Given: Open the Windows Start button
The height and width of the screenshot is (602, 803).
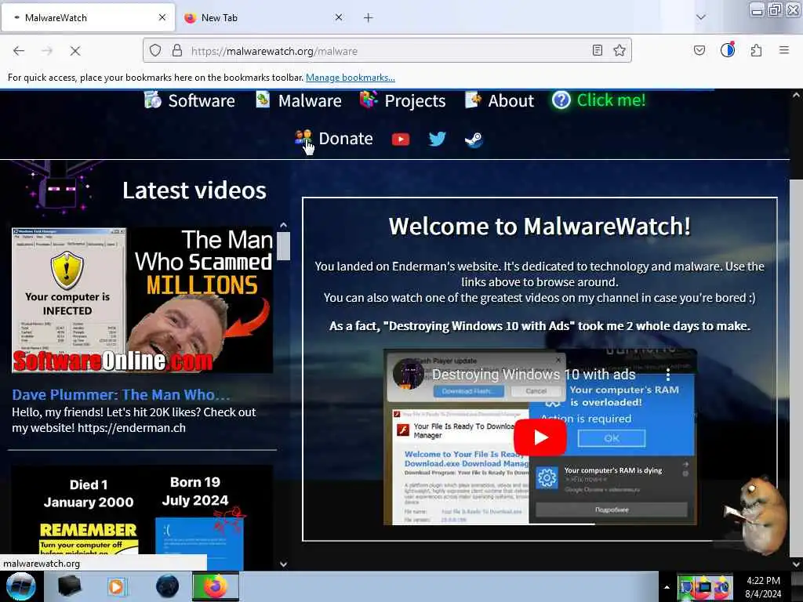Looking at the screenshot, I should [x=21, y=586].
